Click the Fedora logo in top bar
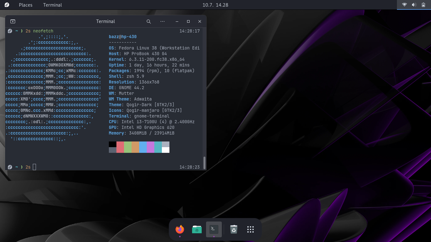 coord(7,5)
